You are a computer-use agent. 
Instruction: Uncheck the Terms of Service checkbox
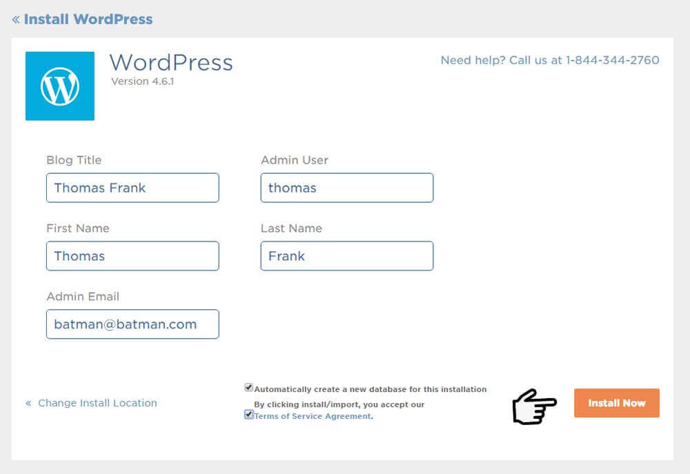[248, 415]
